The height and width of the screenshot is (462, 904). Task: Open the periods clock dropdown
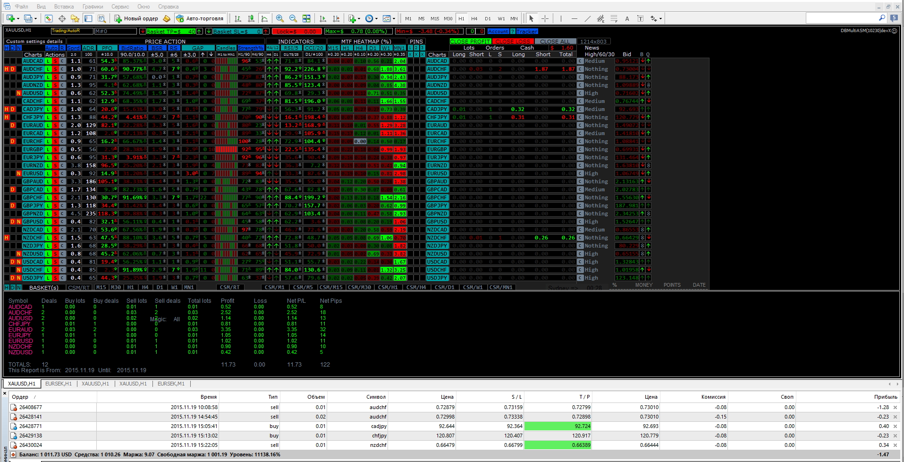pos(376,19)
